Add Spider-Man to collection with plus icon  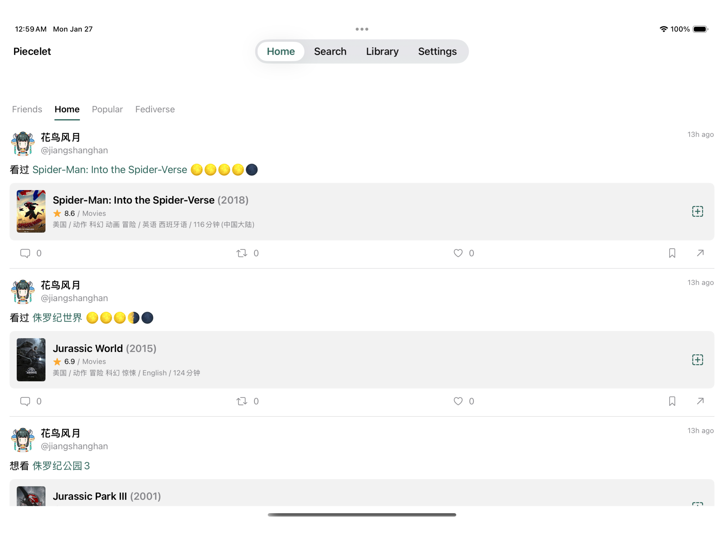(x=697, y=212)
